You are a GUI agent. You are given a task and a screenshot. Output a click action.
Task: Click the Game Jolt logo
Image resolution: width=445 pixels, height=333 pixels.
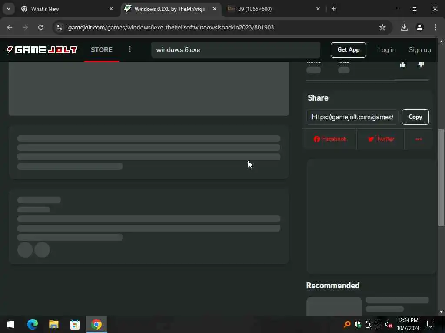point(42,50)
